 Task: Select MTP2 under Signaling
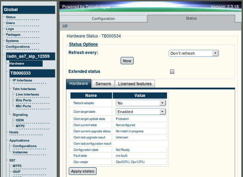coord(20,126)
